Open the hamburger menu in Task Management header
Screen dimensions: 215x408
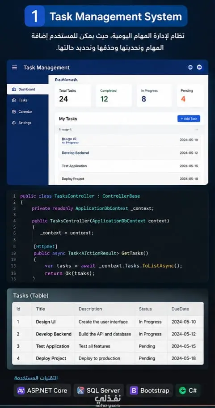(x=15, y=68)
